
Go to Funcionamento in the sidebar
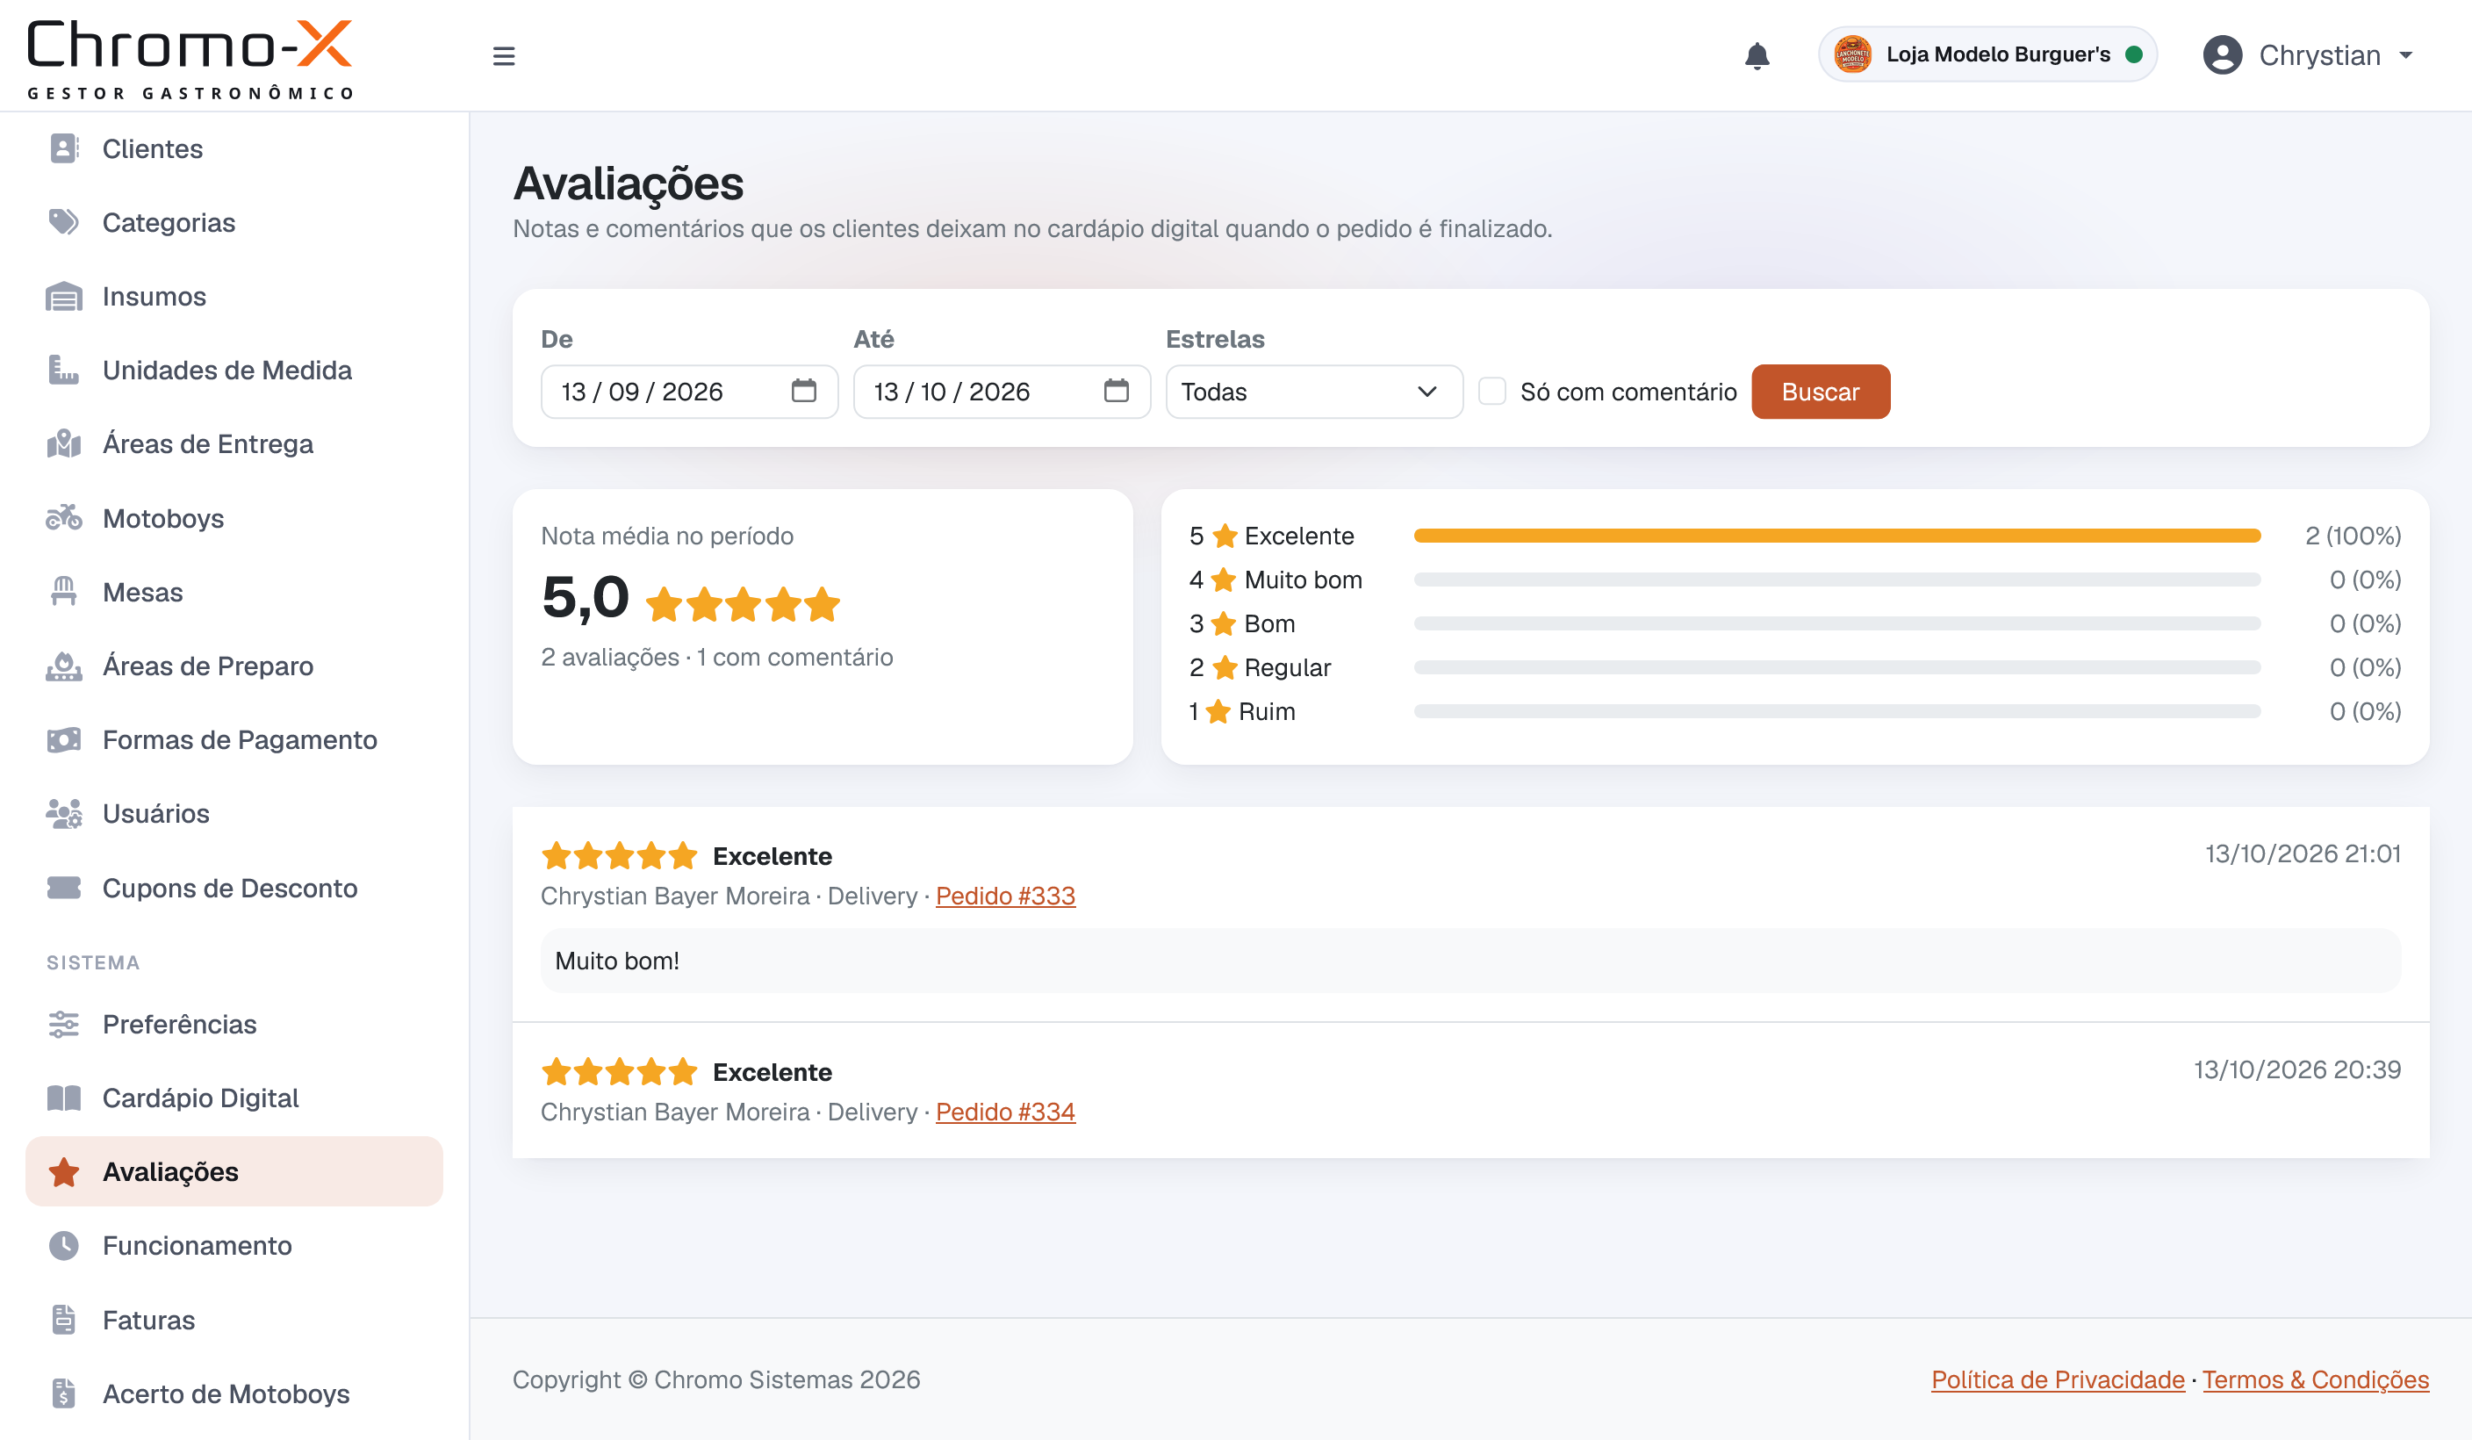click(x=234, y=1246)
